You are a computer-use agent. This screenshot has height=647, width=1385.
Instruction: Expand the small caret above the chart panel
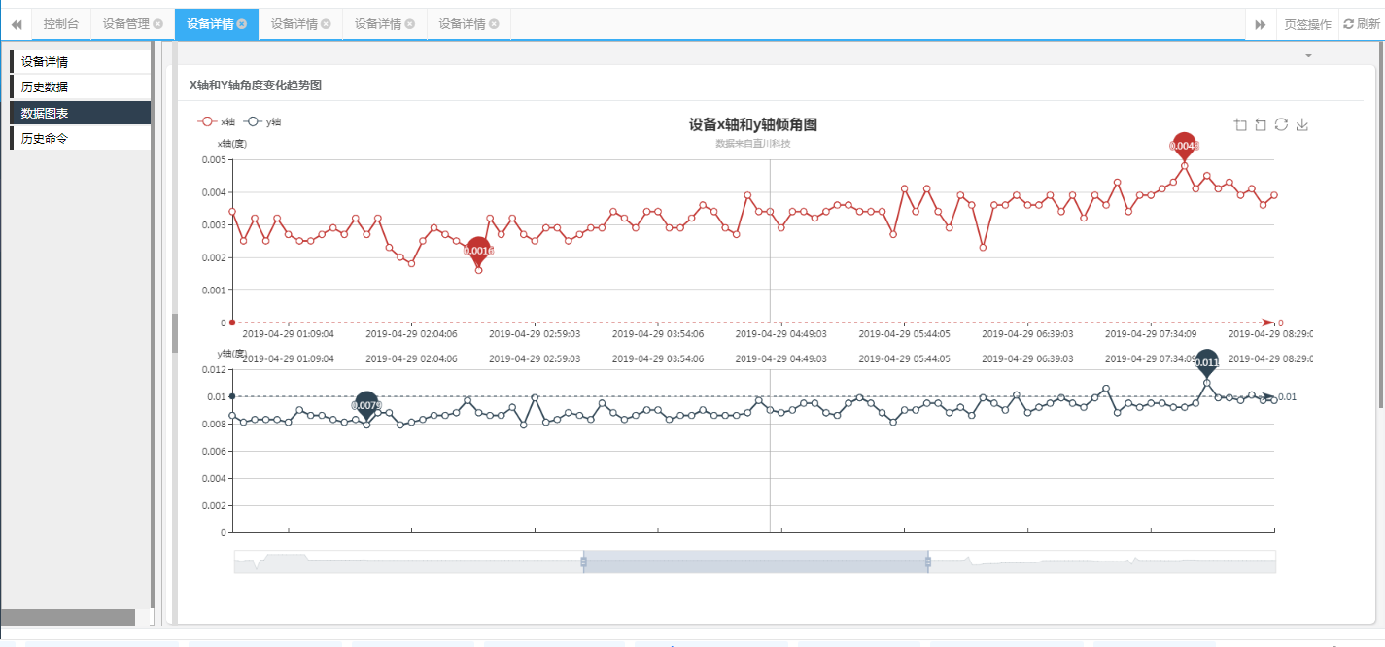coord(1308,56)
